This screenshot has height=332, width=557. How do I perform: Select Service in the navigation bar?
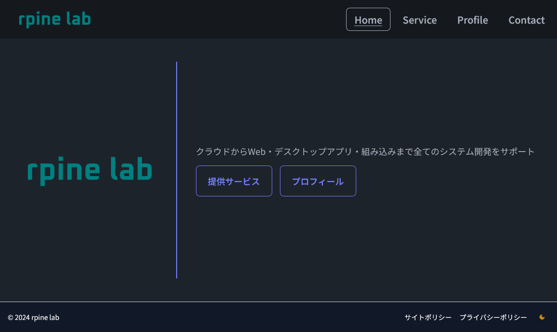(x=419, y=20)
